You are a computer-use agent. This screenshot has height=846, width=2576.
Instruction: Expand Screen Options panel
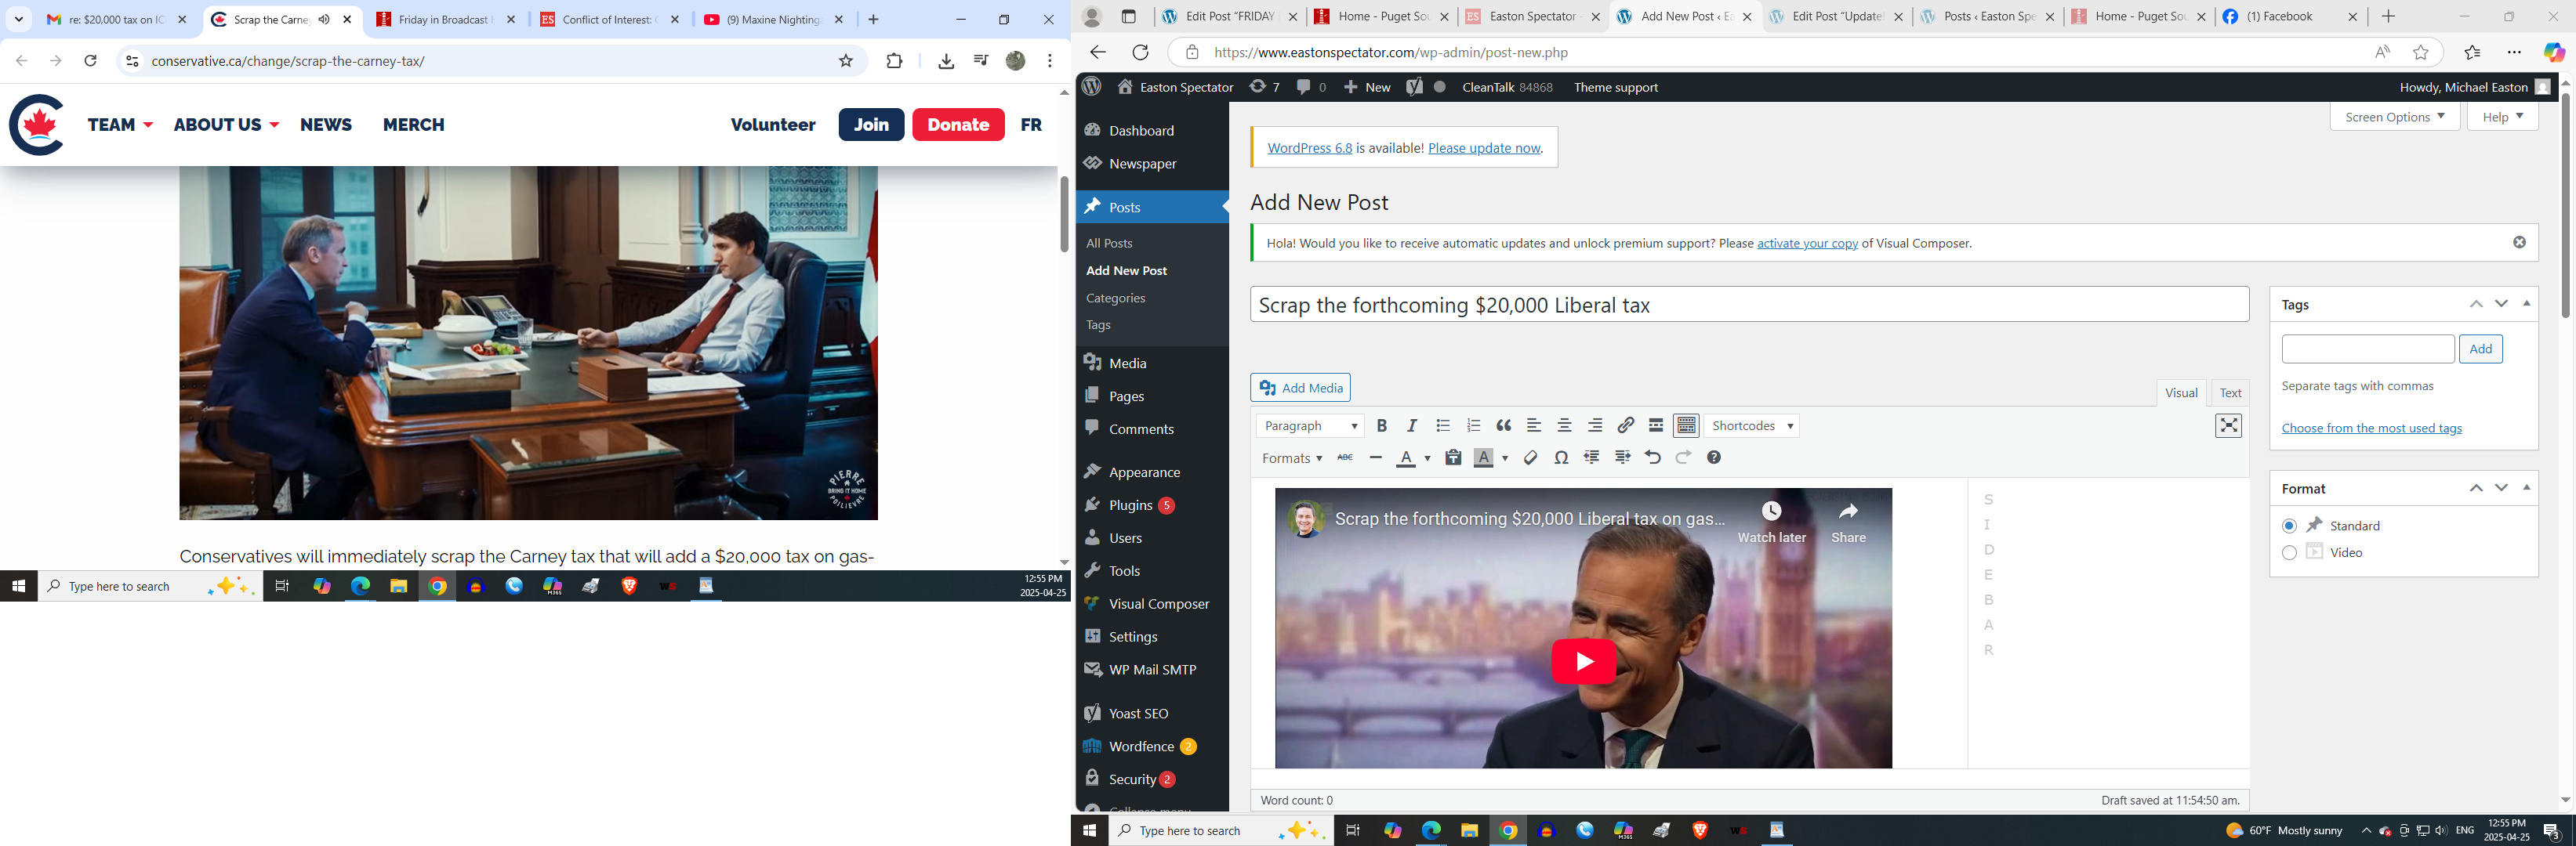pos(2394,117)
